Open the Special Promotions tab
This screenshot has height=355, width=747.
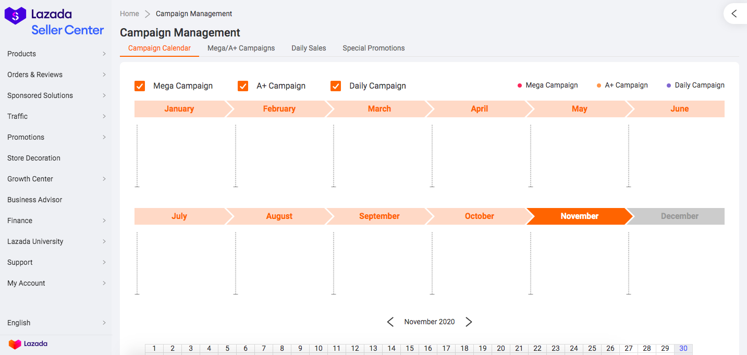click(373, 48)
